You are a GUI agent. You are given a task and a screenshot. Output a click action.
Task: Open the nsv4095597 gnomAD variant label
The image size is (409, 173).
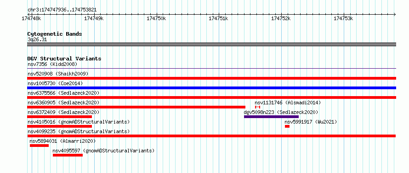pyautogui.click(x=103, y=151)
